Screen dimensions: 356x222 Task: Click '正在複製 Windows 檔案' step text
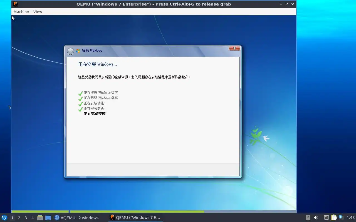101,93
